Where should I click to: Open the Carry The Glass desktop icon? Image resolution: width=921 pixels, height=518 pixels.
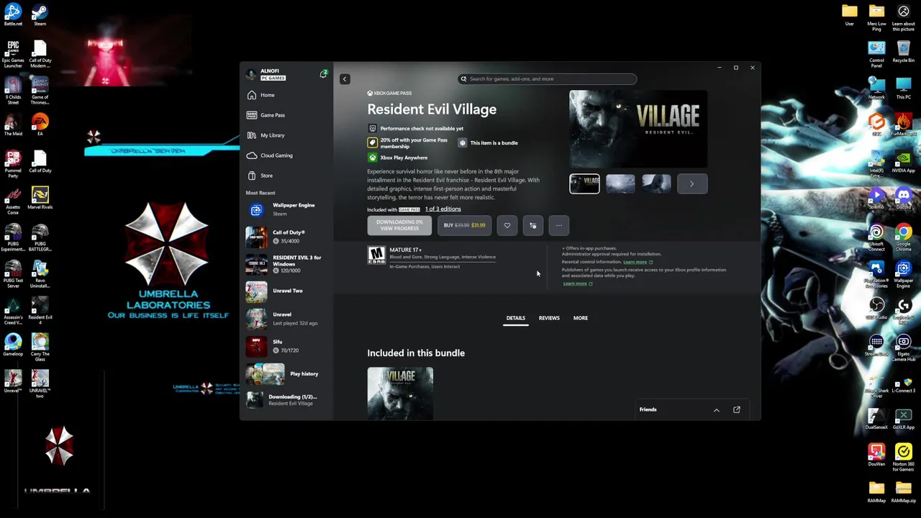click(x=40, y=347)
